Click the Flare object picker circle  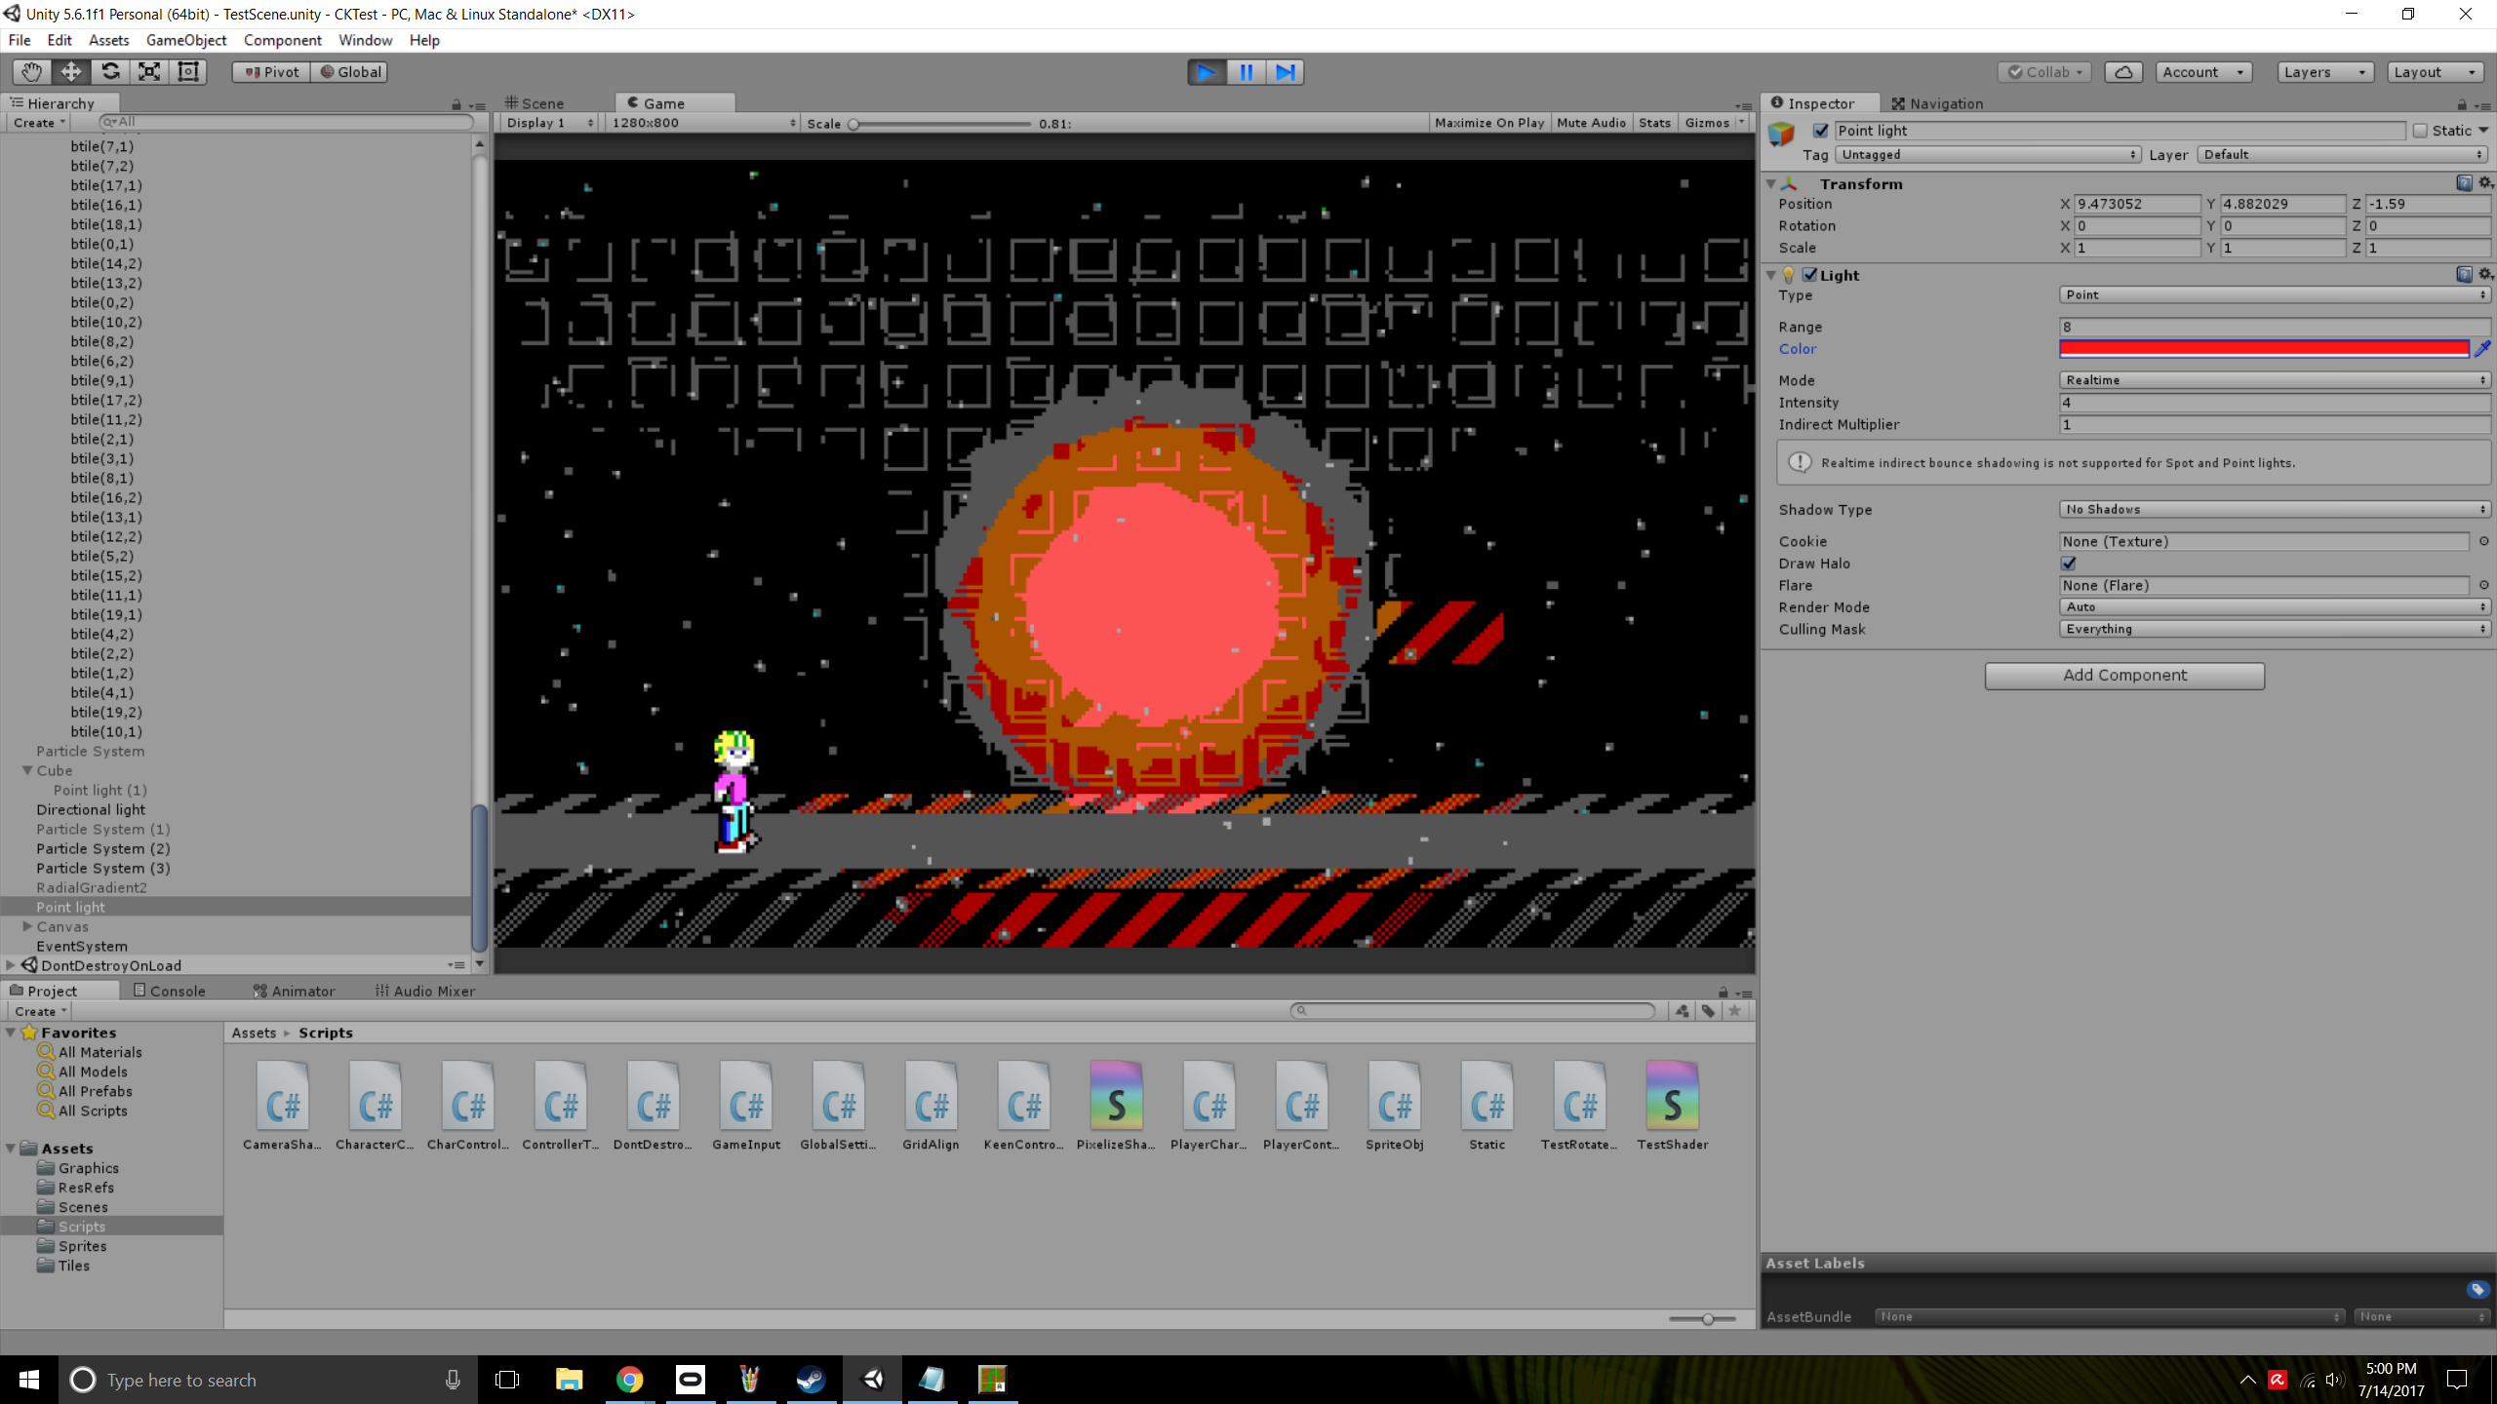click(x=2483, y=585)
